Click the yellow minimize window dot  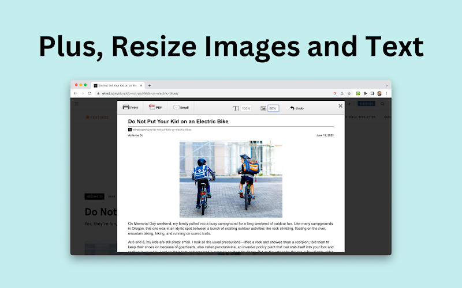[81, 85]
